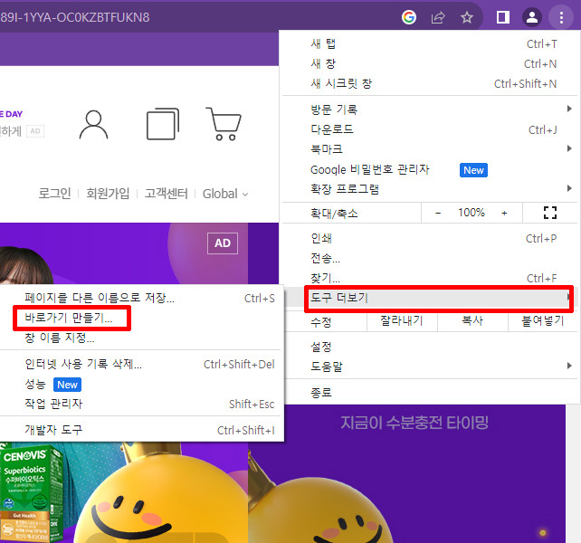This screenshot has width=581, height=543.
Task: Click the 로그인 link
Action: (x=55, y=194)
